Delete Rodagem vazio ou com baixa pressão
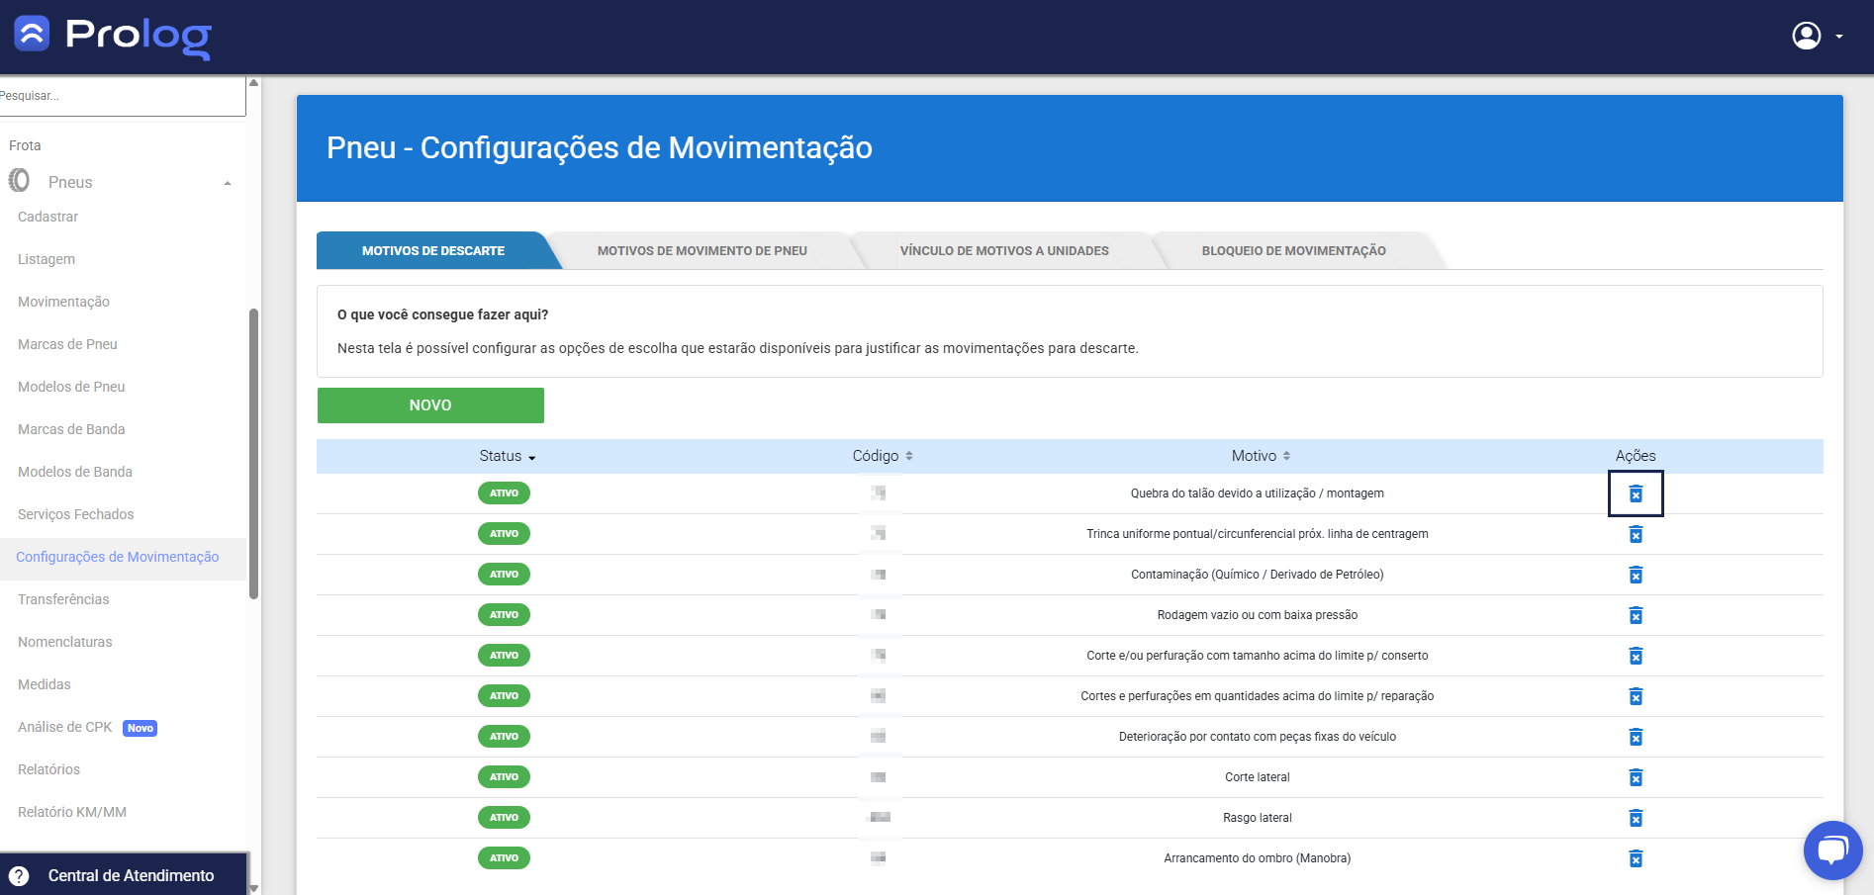 point(1636,615)
